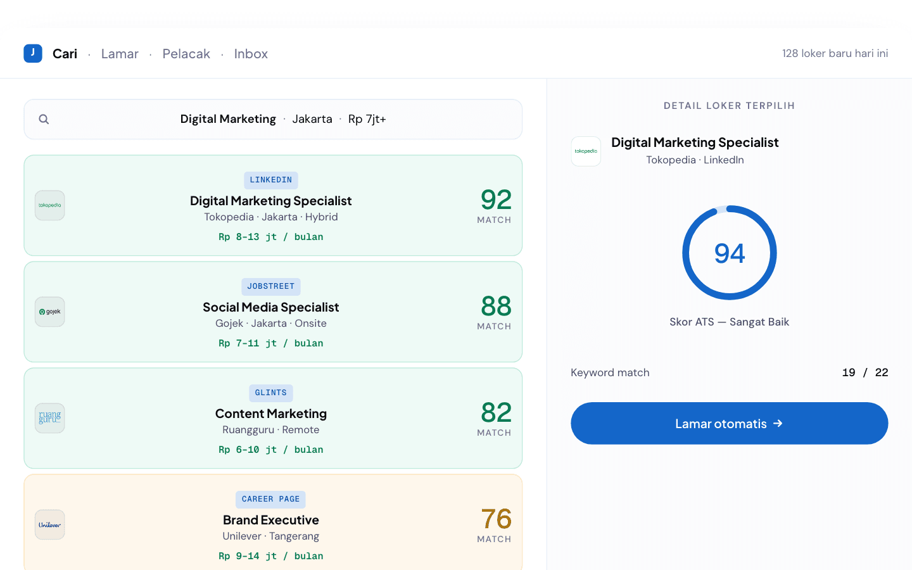Click the Tokopedia logo in the job list
This screenshot has height=570, width=912.
(x=50, y=205)
